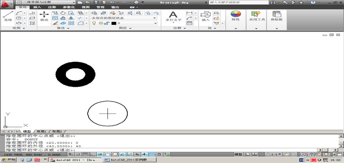Select the Erase tool in Modify panel
Viewport: 344px width, 163px height.
(55, 23)
